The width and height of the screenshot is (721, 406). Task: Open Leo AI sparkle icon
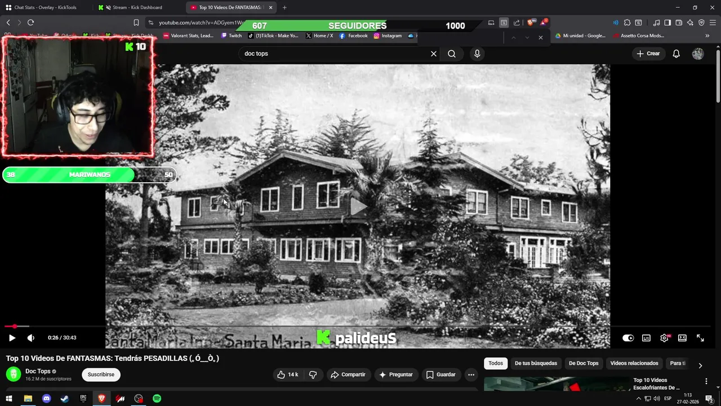(690, 23)
